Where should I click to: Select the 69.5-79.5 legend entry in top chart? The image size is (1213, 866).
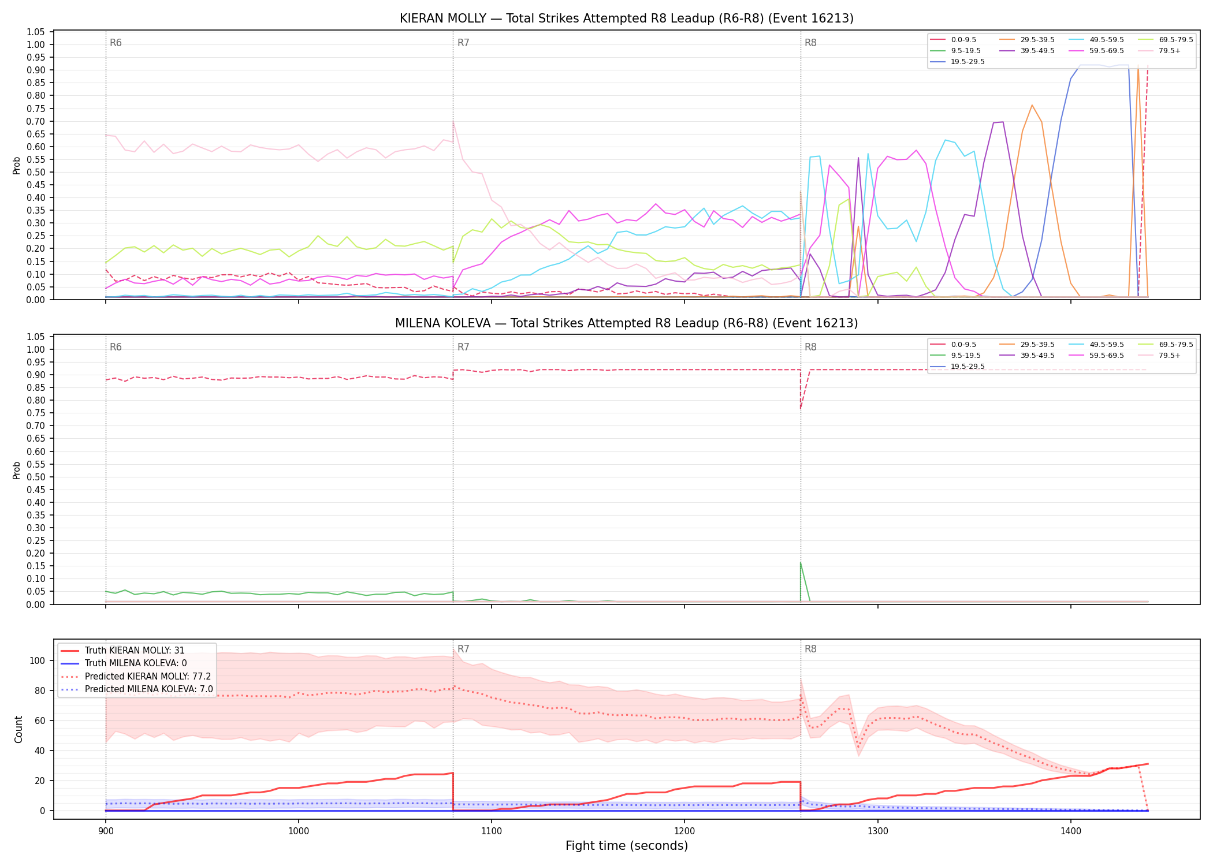1166,40
